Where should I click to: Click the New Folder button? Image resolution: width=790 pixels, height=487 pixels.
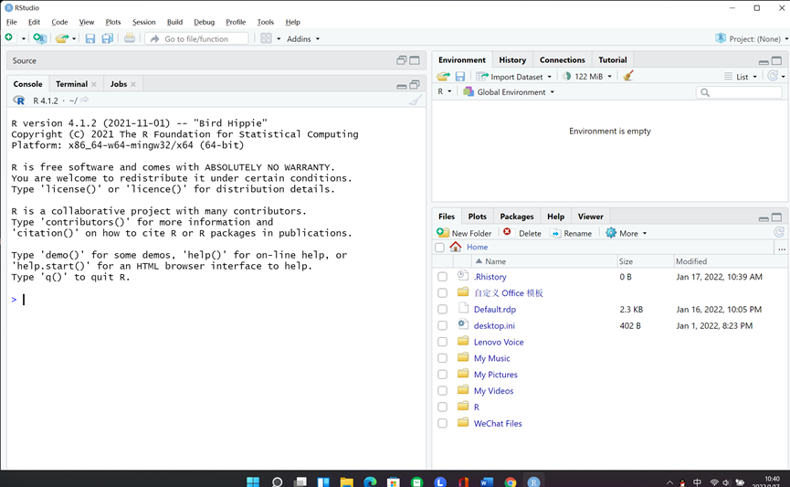click(x=464, y=233)
